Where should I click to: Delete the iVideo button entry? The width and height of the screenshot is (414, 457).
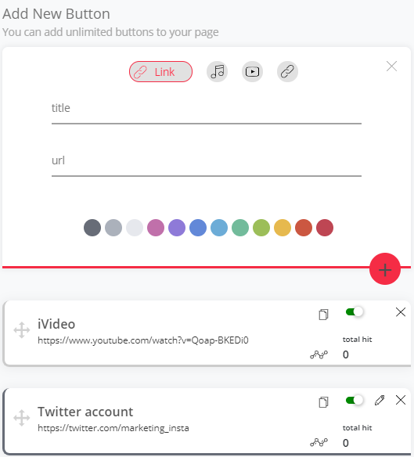401,312
